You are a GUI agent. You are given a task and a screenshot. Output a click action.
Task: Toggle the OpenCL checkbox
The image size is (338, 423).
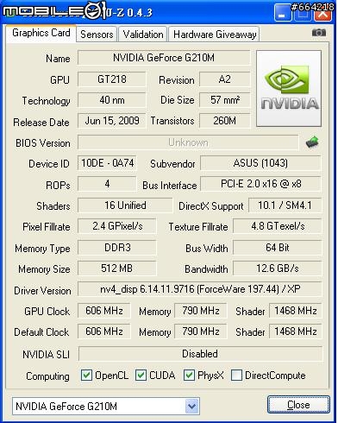pos(86,376)
